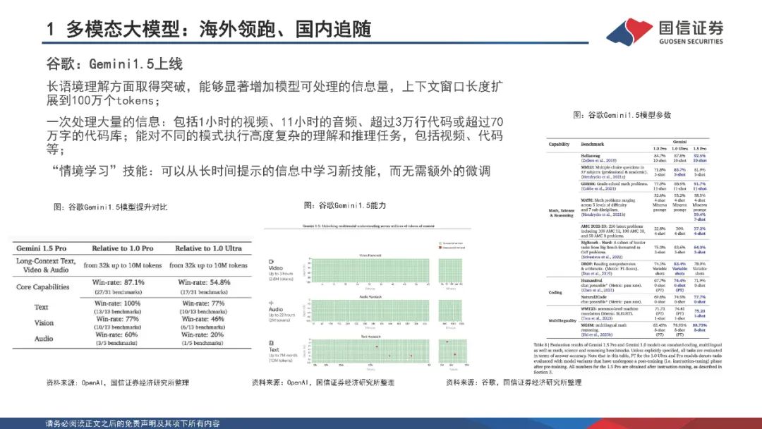
Task: Click the "Natural2Code" benchmark row
Action: [644, 299]
